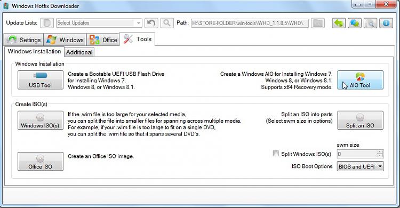The image size is (400, 208).
Task: Click the Split an ISO button
Action: (x=360, y=120)
